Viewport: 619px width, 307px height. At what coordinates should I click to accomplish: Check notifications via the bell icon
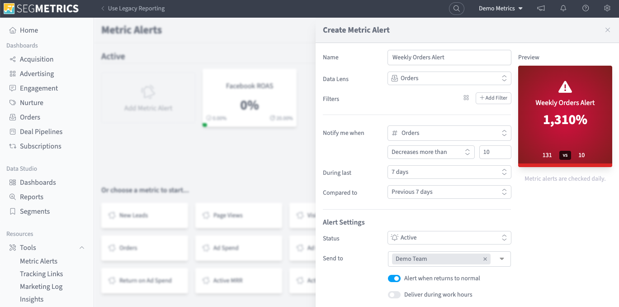click(563, 8)
